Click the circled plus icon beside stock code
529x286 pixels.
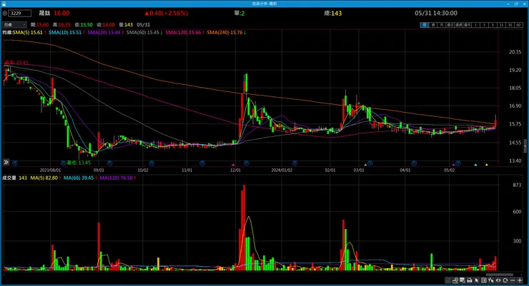click(x=5, y=14)
